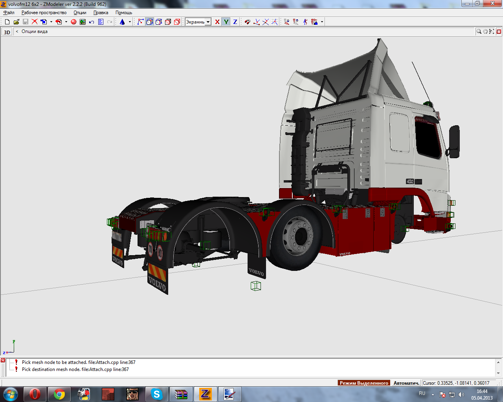Click the snap to intersection icon

click(x=266, y=22)
